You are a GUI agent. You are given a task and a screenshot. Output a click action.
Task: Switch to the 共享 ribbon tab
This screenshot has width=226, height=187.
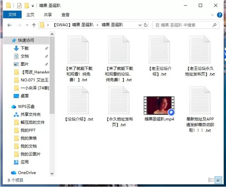pyautogui.click(x=48, y=15)
